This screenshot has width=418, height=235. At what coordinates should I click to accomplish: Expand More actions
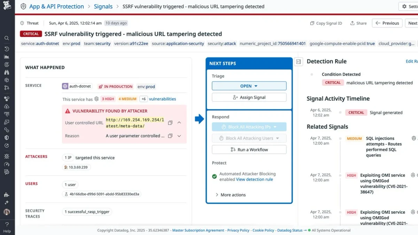[231, 195]
